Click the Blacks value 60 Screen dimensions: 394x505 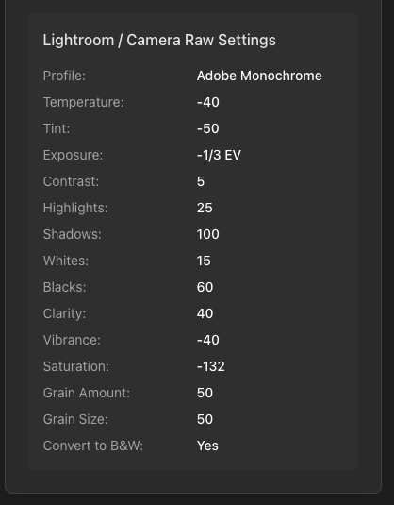[x=205, y=287]
